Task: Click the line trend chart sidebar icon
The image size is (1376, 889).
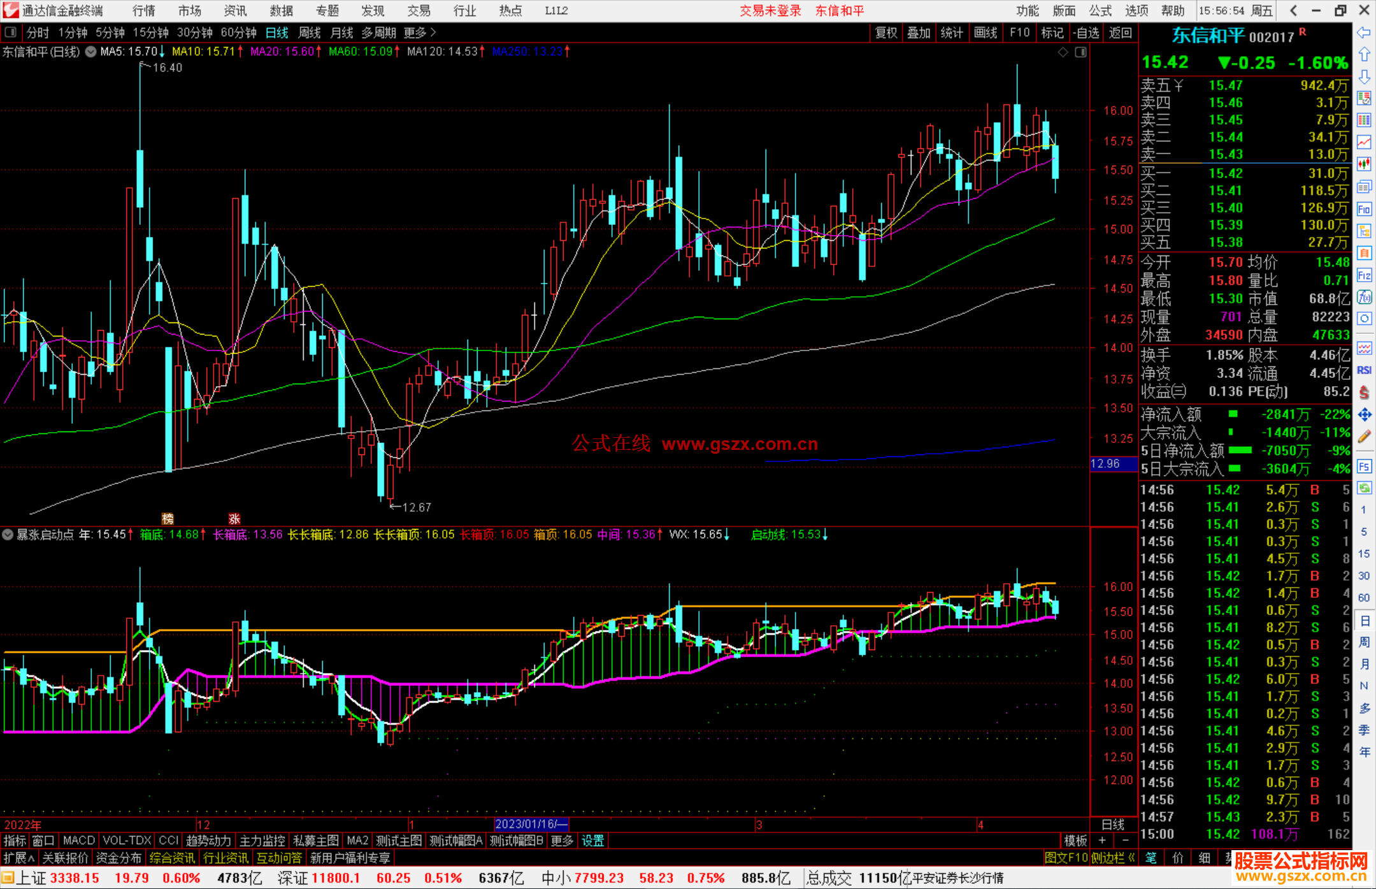Action: click(1364, 142)
